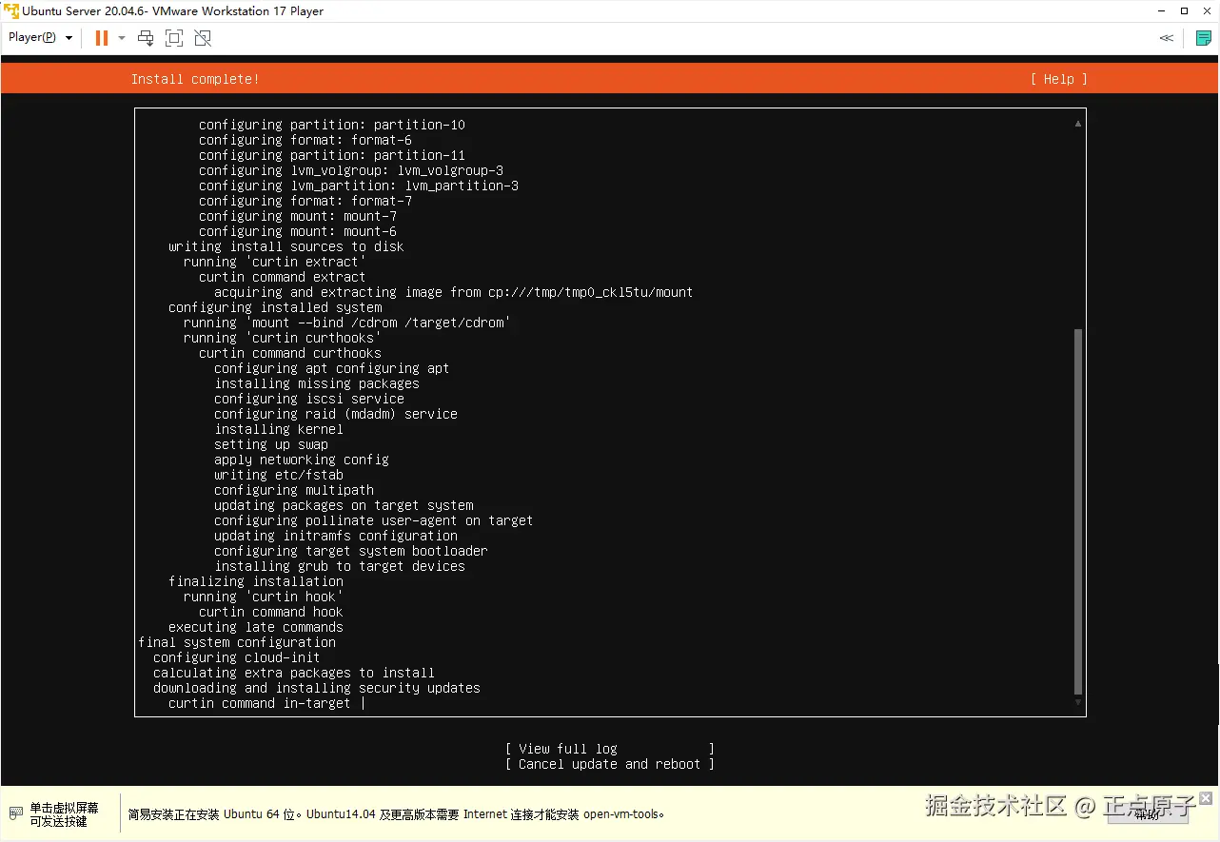
Task: Click 'updating packages on target system' line
Action: coord(344,505)
